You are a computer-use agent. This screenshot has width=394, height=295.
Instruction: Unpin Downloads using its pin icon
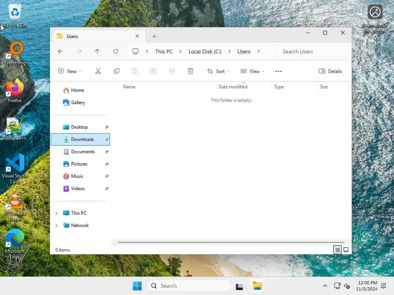[x=107, y=139]
